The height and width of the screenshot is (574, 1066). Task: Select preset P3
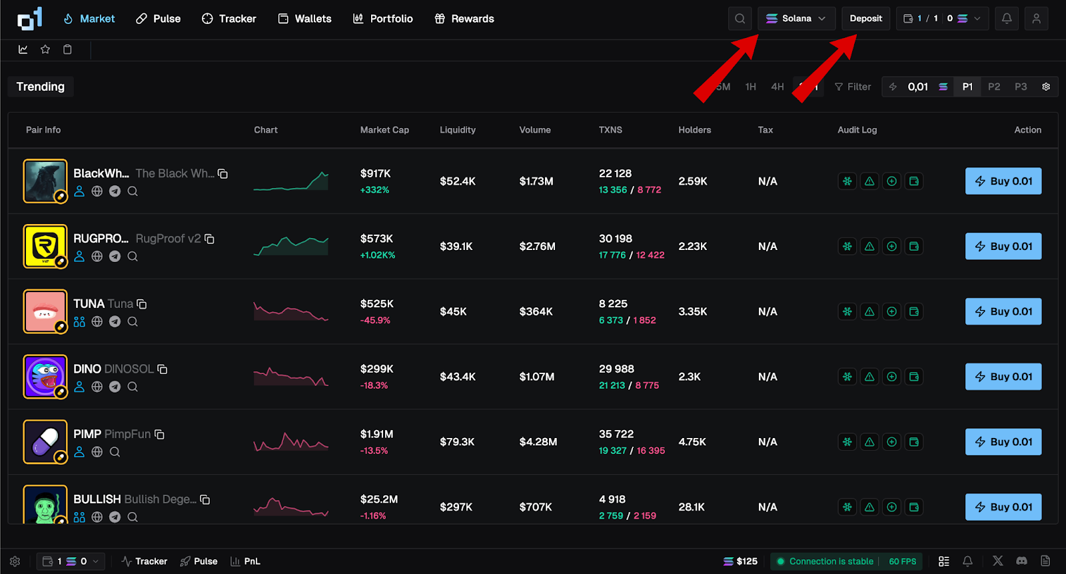[x=1021, y=87]
